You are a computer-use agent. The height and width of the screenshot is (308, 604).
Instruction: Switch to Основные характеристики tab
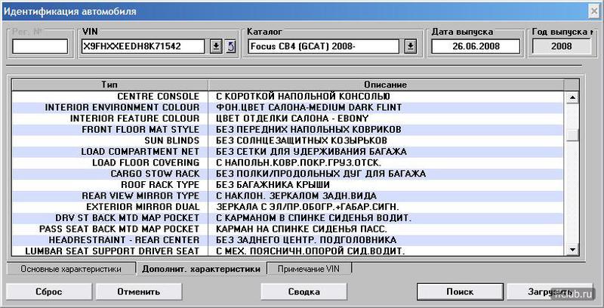click(71, 269)
